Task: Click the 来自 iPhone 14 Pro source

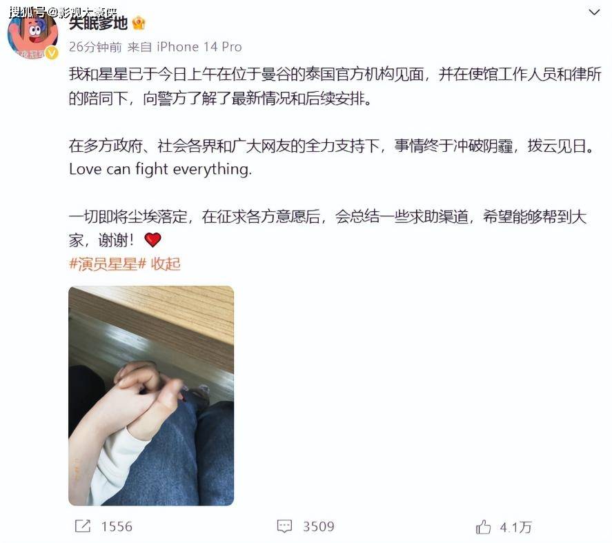Action: click(x=185, y=47)
